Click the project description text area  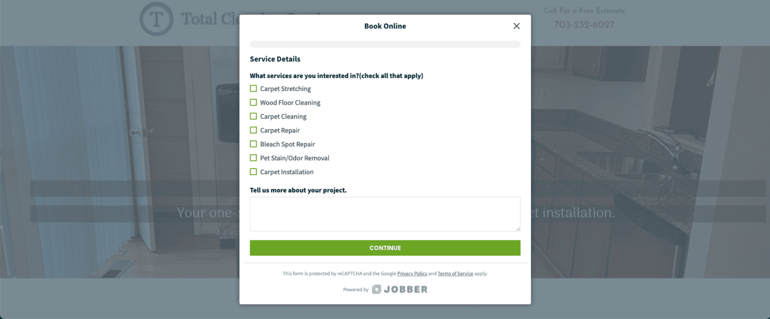click(385, 214)
